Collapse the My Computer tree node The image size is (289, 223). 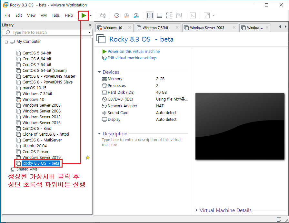pos(6,42)
